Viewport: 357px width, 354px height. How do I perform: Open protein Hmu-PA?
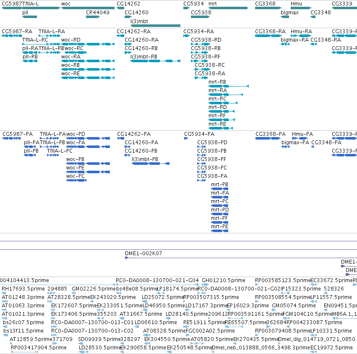[300, 138]
